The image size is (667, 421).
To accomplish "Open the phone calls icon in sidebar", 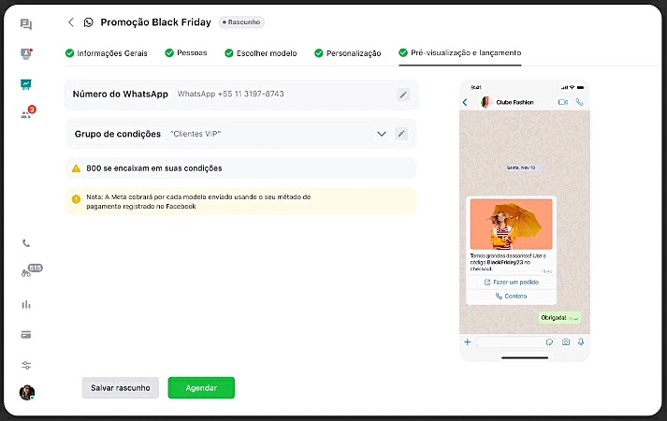I will 26,243.
